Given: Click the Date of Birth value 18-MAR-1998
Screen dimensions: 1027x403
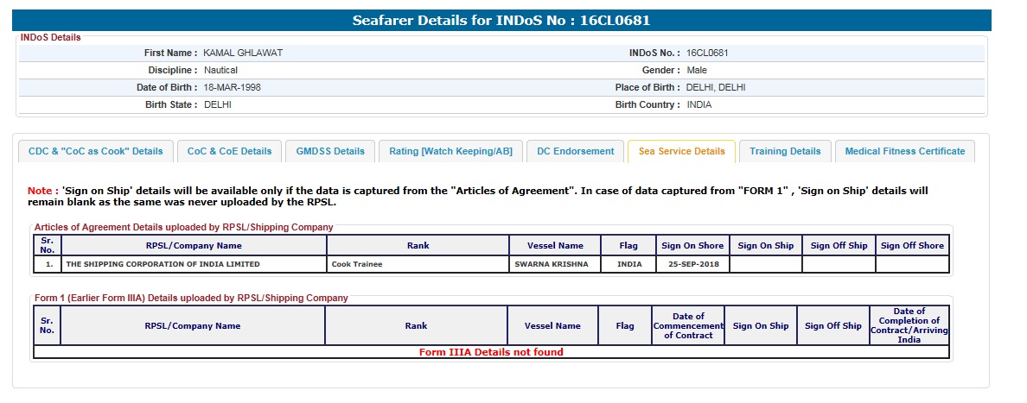Looking at the screenshot, I should coord(232,87).
